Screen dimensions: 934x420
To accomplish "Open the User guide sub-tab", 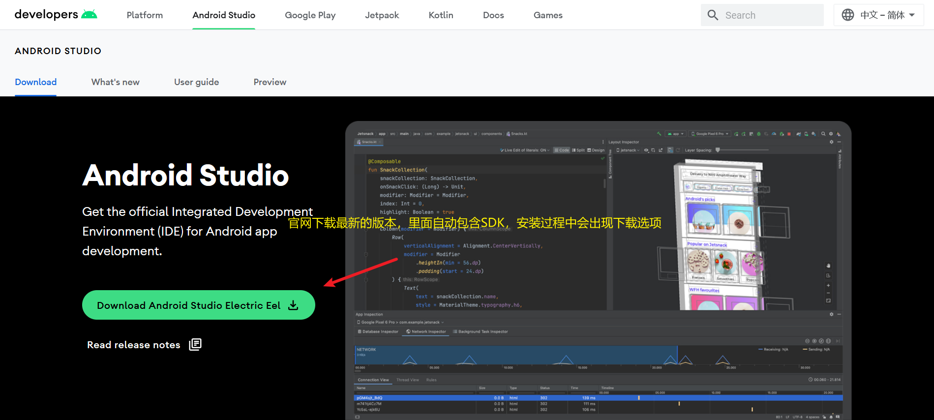I will point(197,82).
